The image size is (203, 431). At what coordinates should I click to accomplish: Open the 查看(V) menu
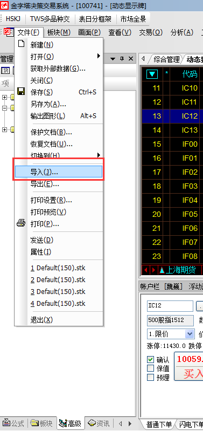point(120,32)
